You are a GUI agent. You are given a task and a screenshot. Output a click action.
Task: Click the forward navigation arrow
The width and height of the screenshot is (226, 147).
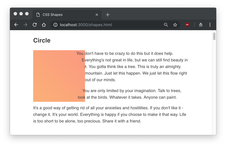coord(25,25)
